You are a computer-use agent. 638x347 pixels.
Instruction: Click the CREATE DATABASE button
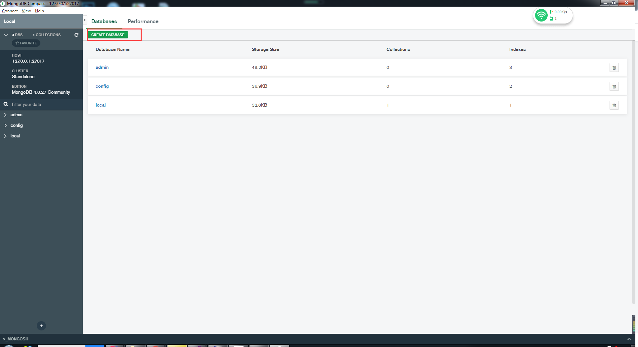(x=108, y=34)
